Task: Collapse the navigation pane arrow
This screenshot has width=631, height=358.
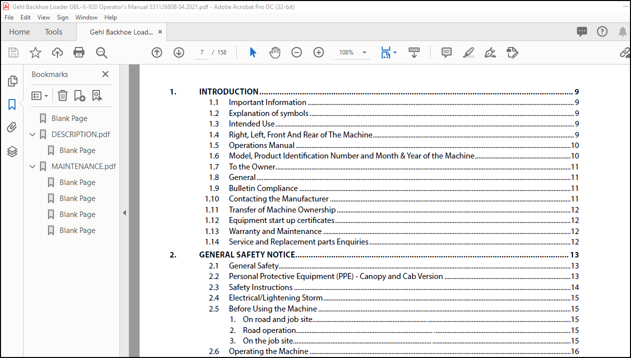Action: [x=124, y=212]
